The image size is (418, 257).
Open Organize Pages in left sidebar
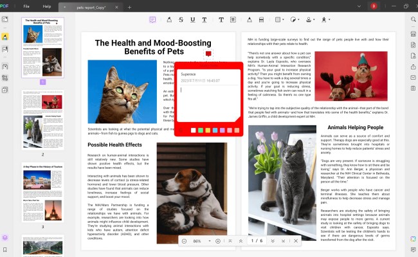pos(5,67)
